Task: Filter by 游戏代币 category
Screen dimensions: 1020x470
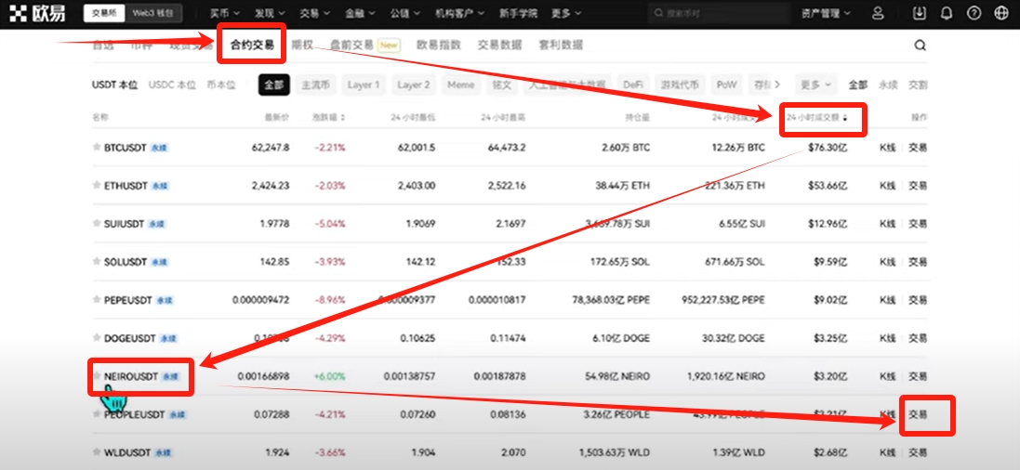Action: [x=680, y=85]
